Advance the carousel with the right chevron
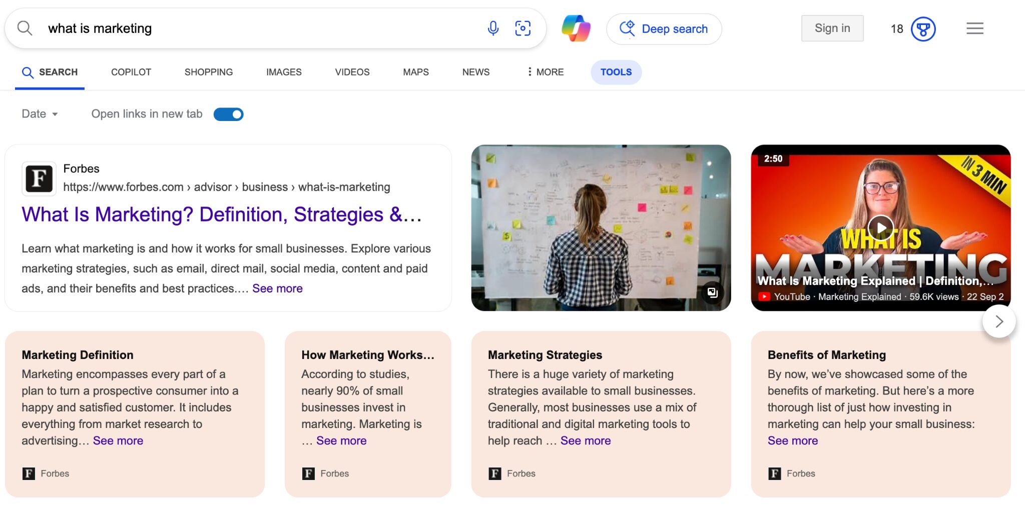Viewport: 1025px width, 509px height. (999, 321)
